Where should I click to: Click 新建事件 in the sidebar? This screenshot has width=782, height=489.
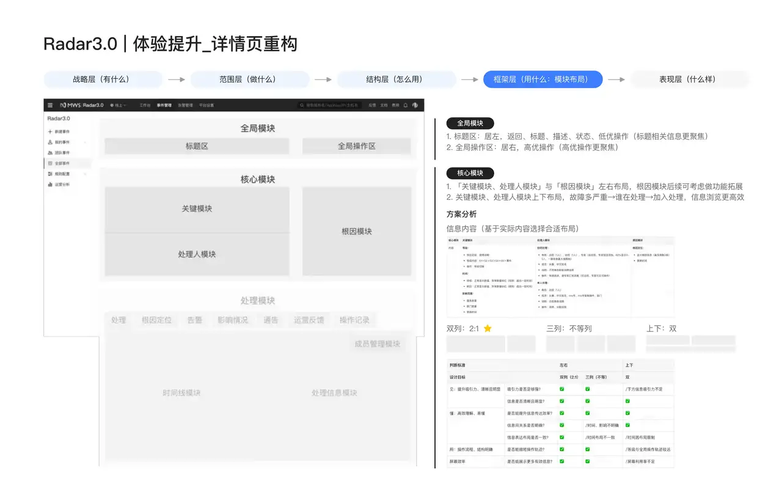pyautogui.click(x=62, y=131)
